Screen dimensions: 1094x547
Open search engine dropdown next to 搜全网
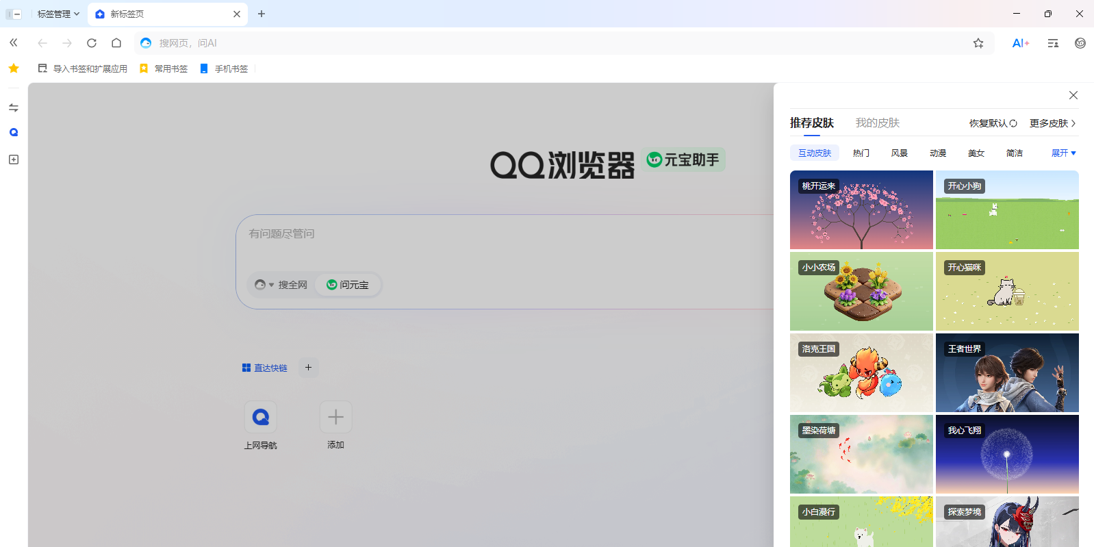(264, 285)
